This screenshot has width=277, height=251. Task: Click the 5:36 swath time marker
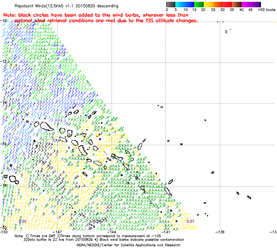tap(97, 221)
